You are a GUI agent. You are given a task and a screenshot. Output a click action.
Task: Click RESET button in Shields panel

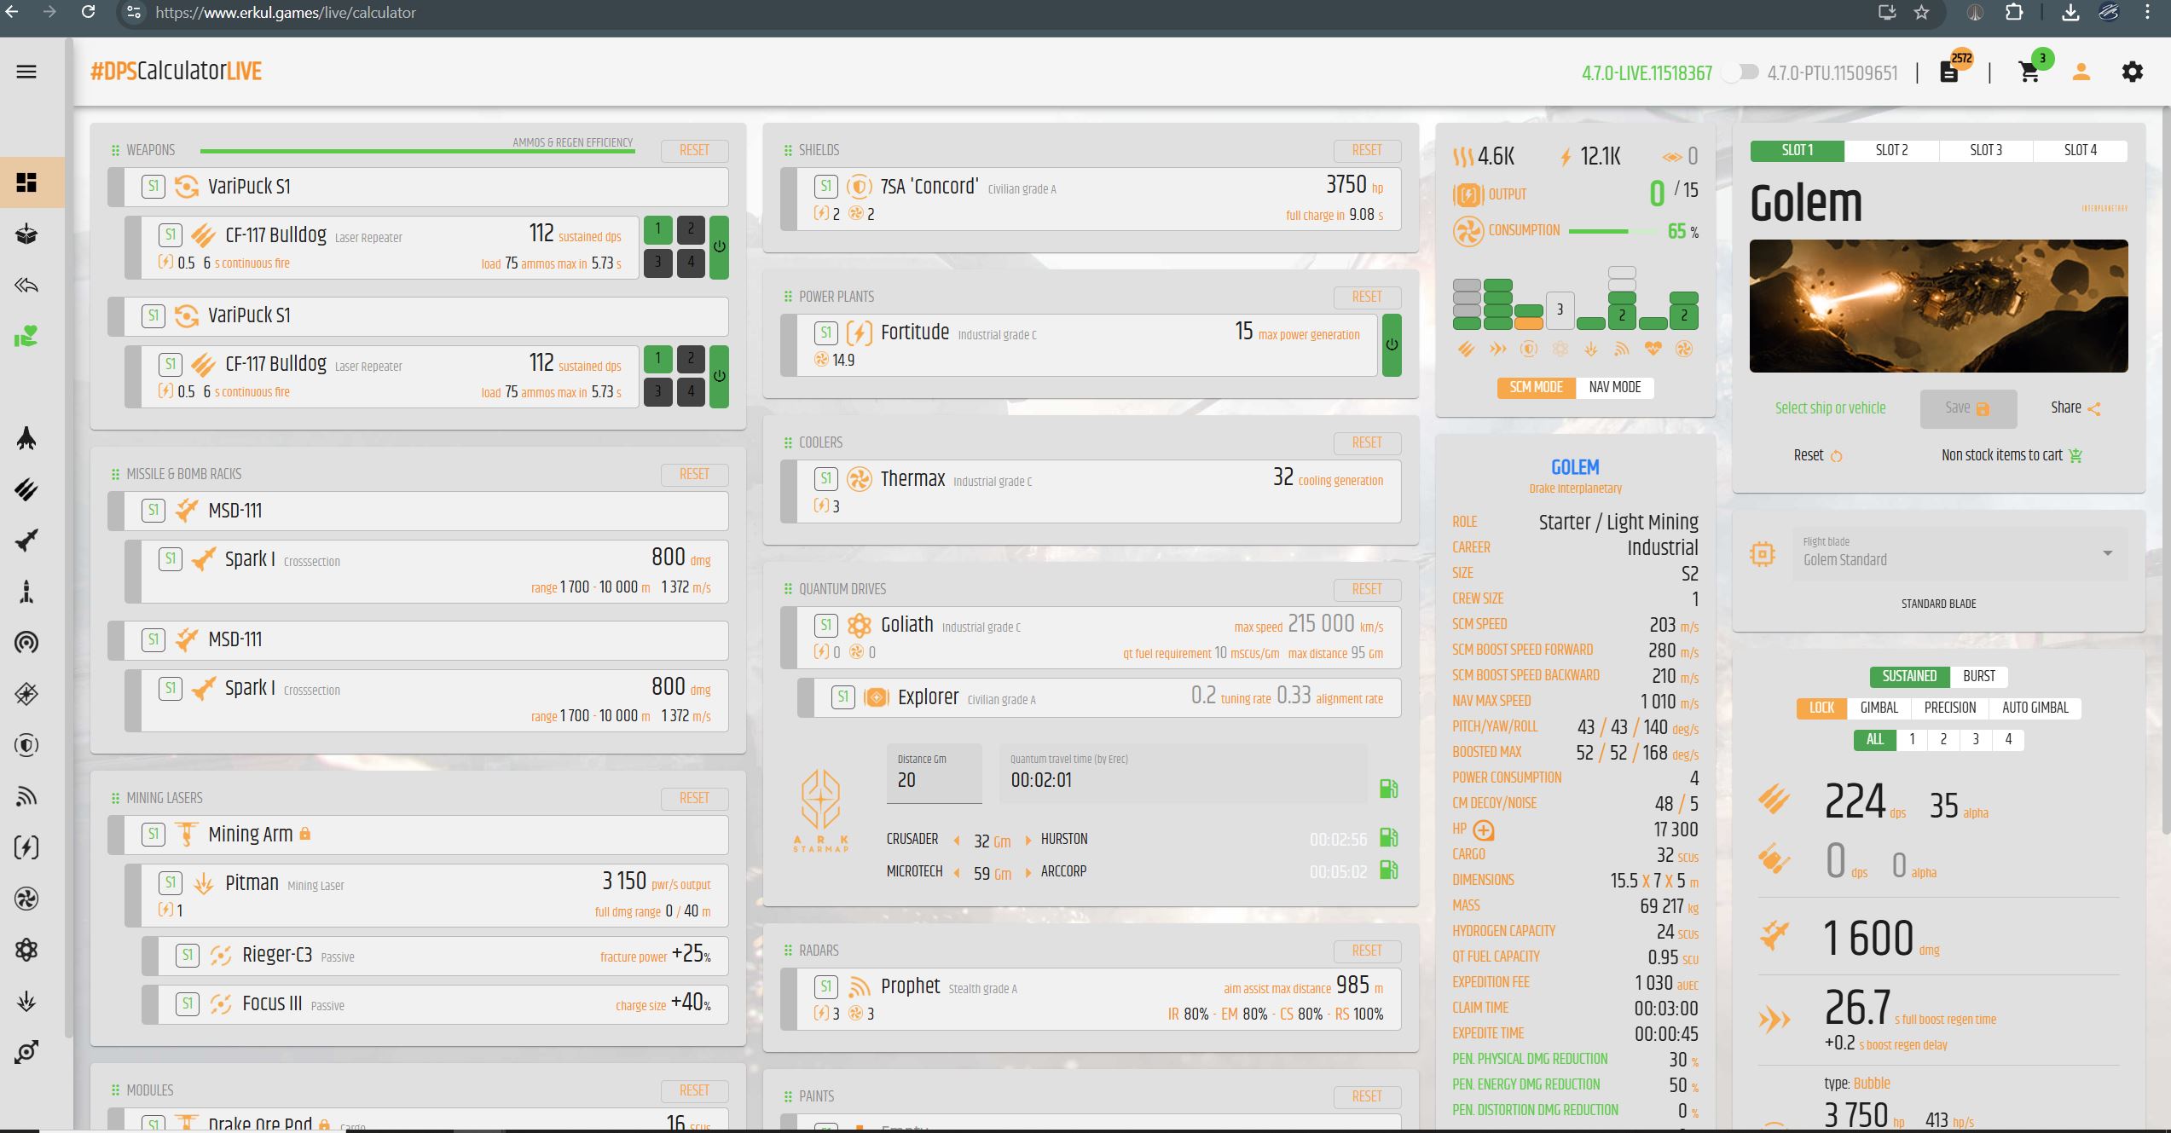(1367, 150)
